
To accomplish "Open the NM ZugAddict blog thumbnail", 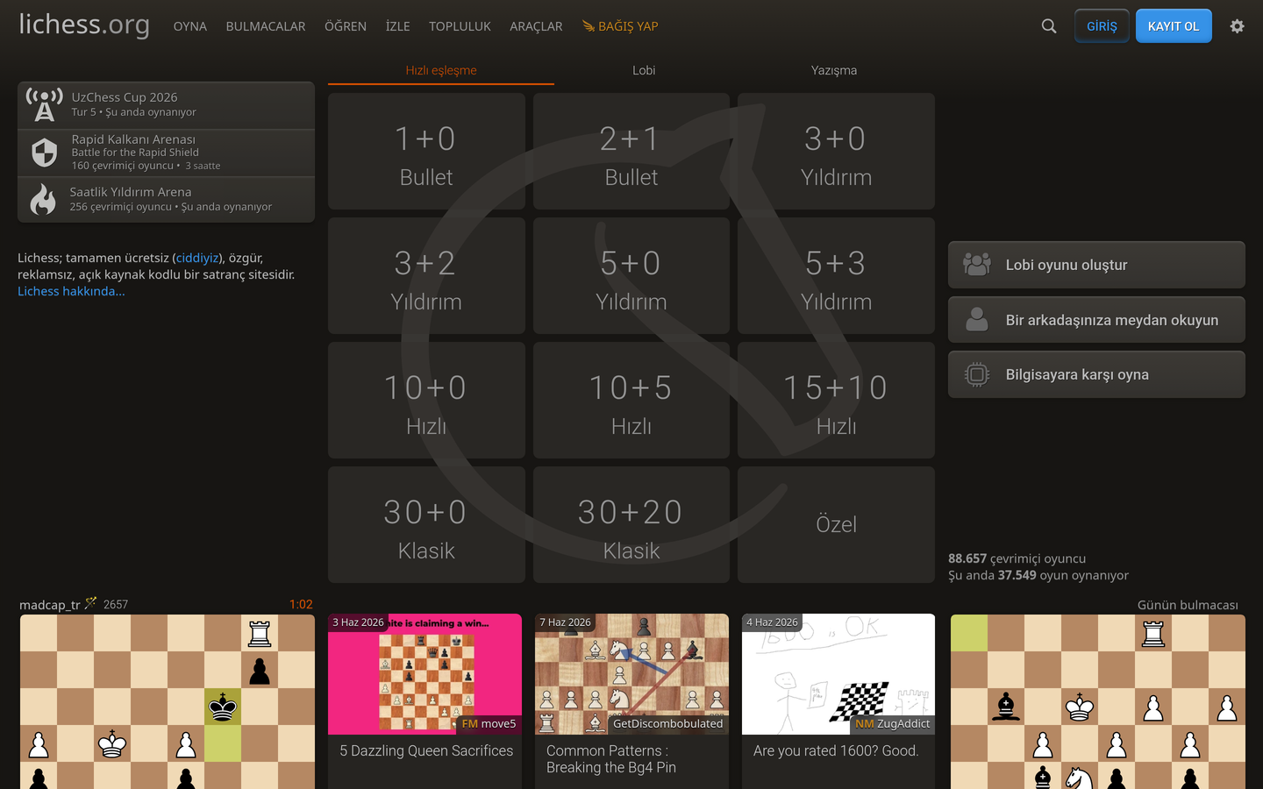I will (x=838, y=674).
